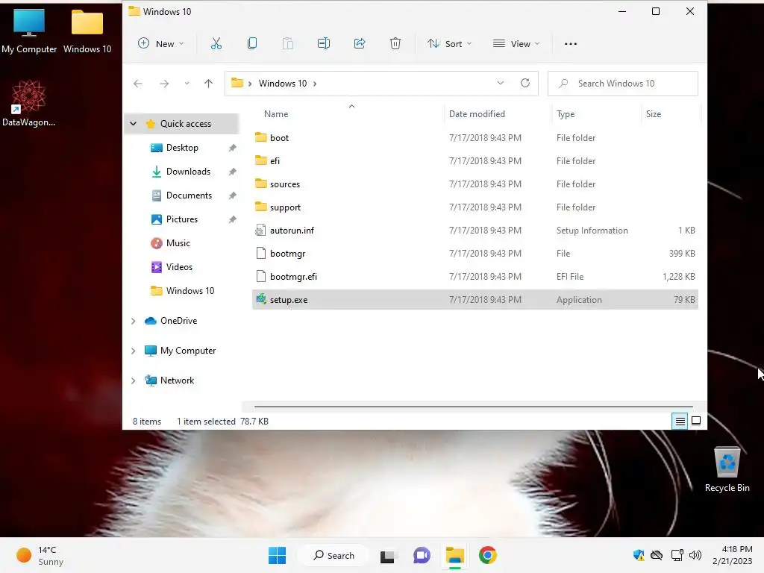
Task: Select the support folder
Action: point(475,207)
